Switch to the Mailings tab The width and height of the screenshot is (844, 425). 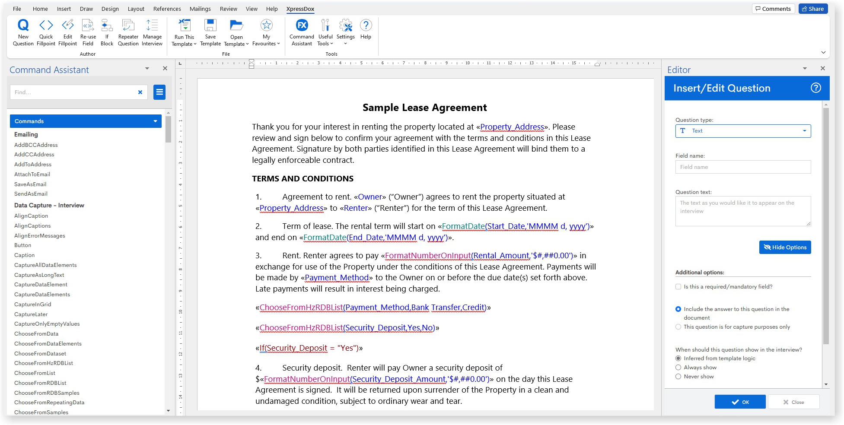200,9
